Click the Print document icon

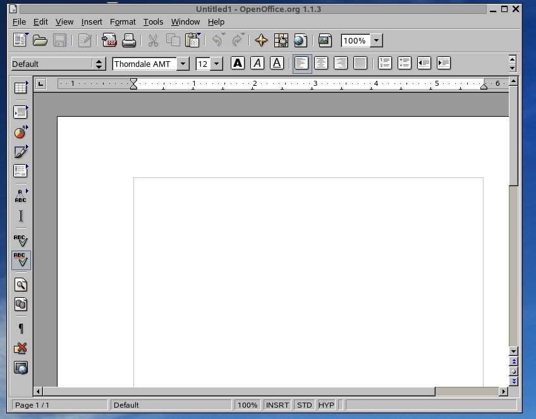click(x=129, y=40)
